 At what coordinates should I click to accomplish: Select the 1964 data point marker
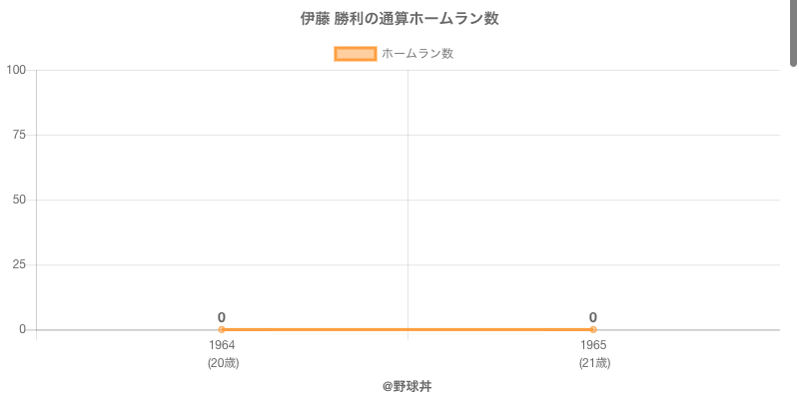[x=222, y=329]
